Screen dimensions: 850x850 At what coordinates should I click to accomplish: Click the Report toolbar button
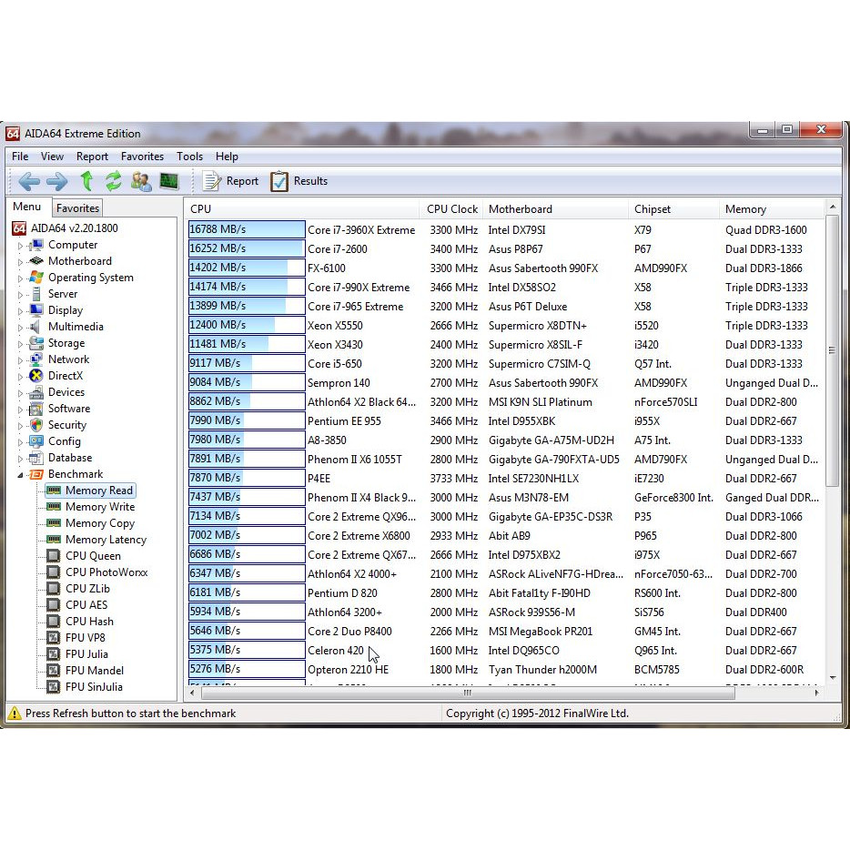click(231, 181)
